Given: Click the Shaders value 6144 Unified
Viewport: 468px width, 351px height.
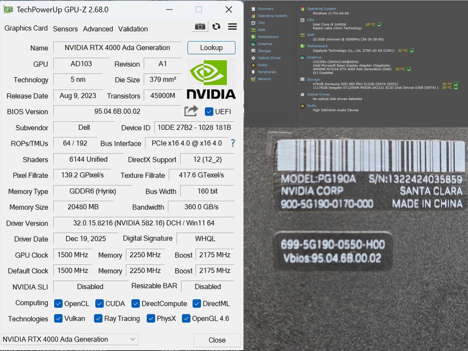Looking at the screenshot, I should click(x=88, y=159).
